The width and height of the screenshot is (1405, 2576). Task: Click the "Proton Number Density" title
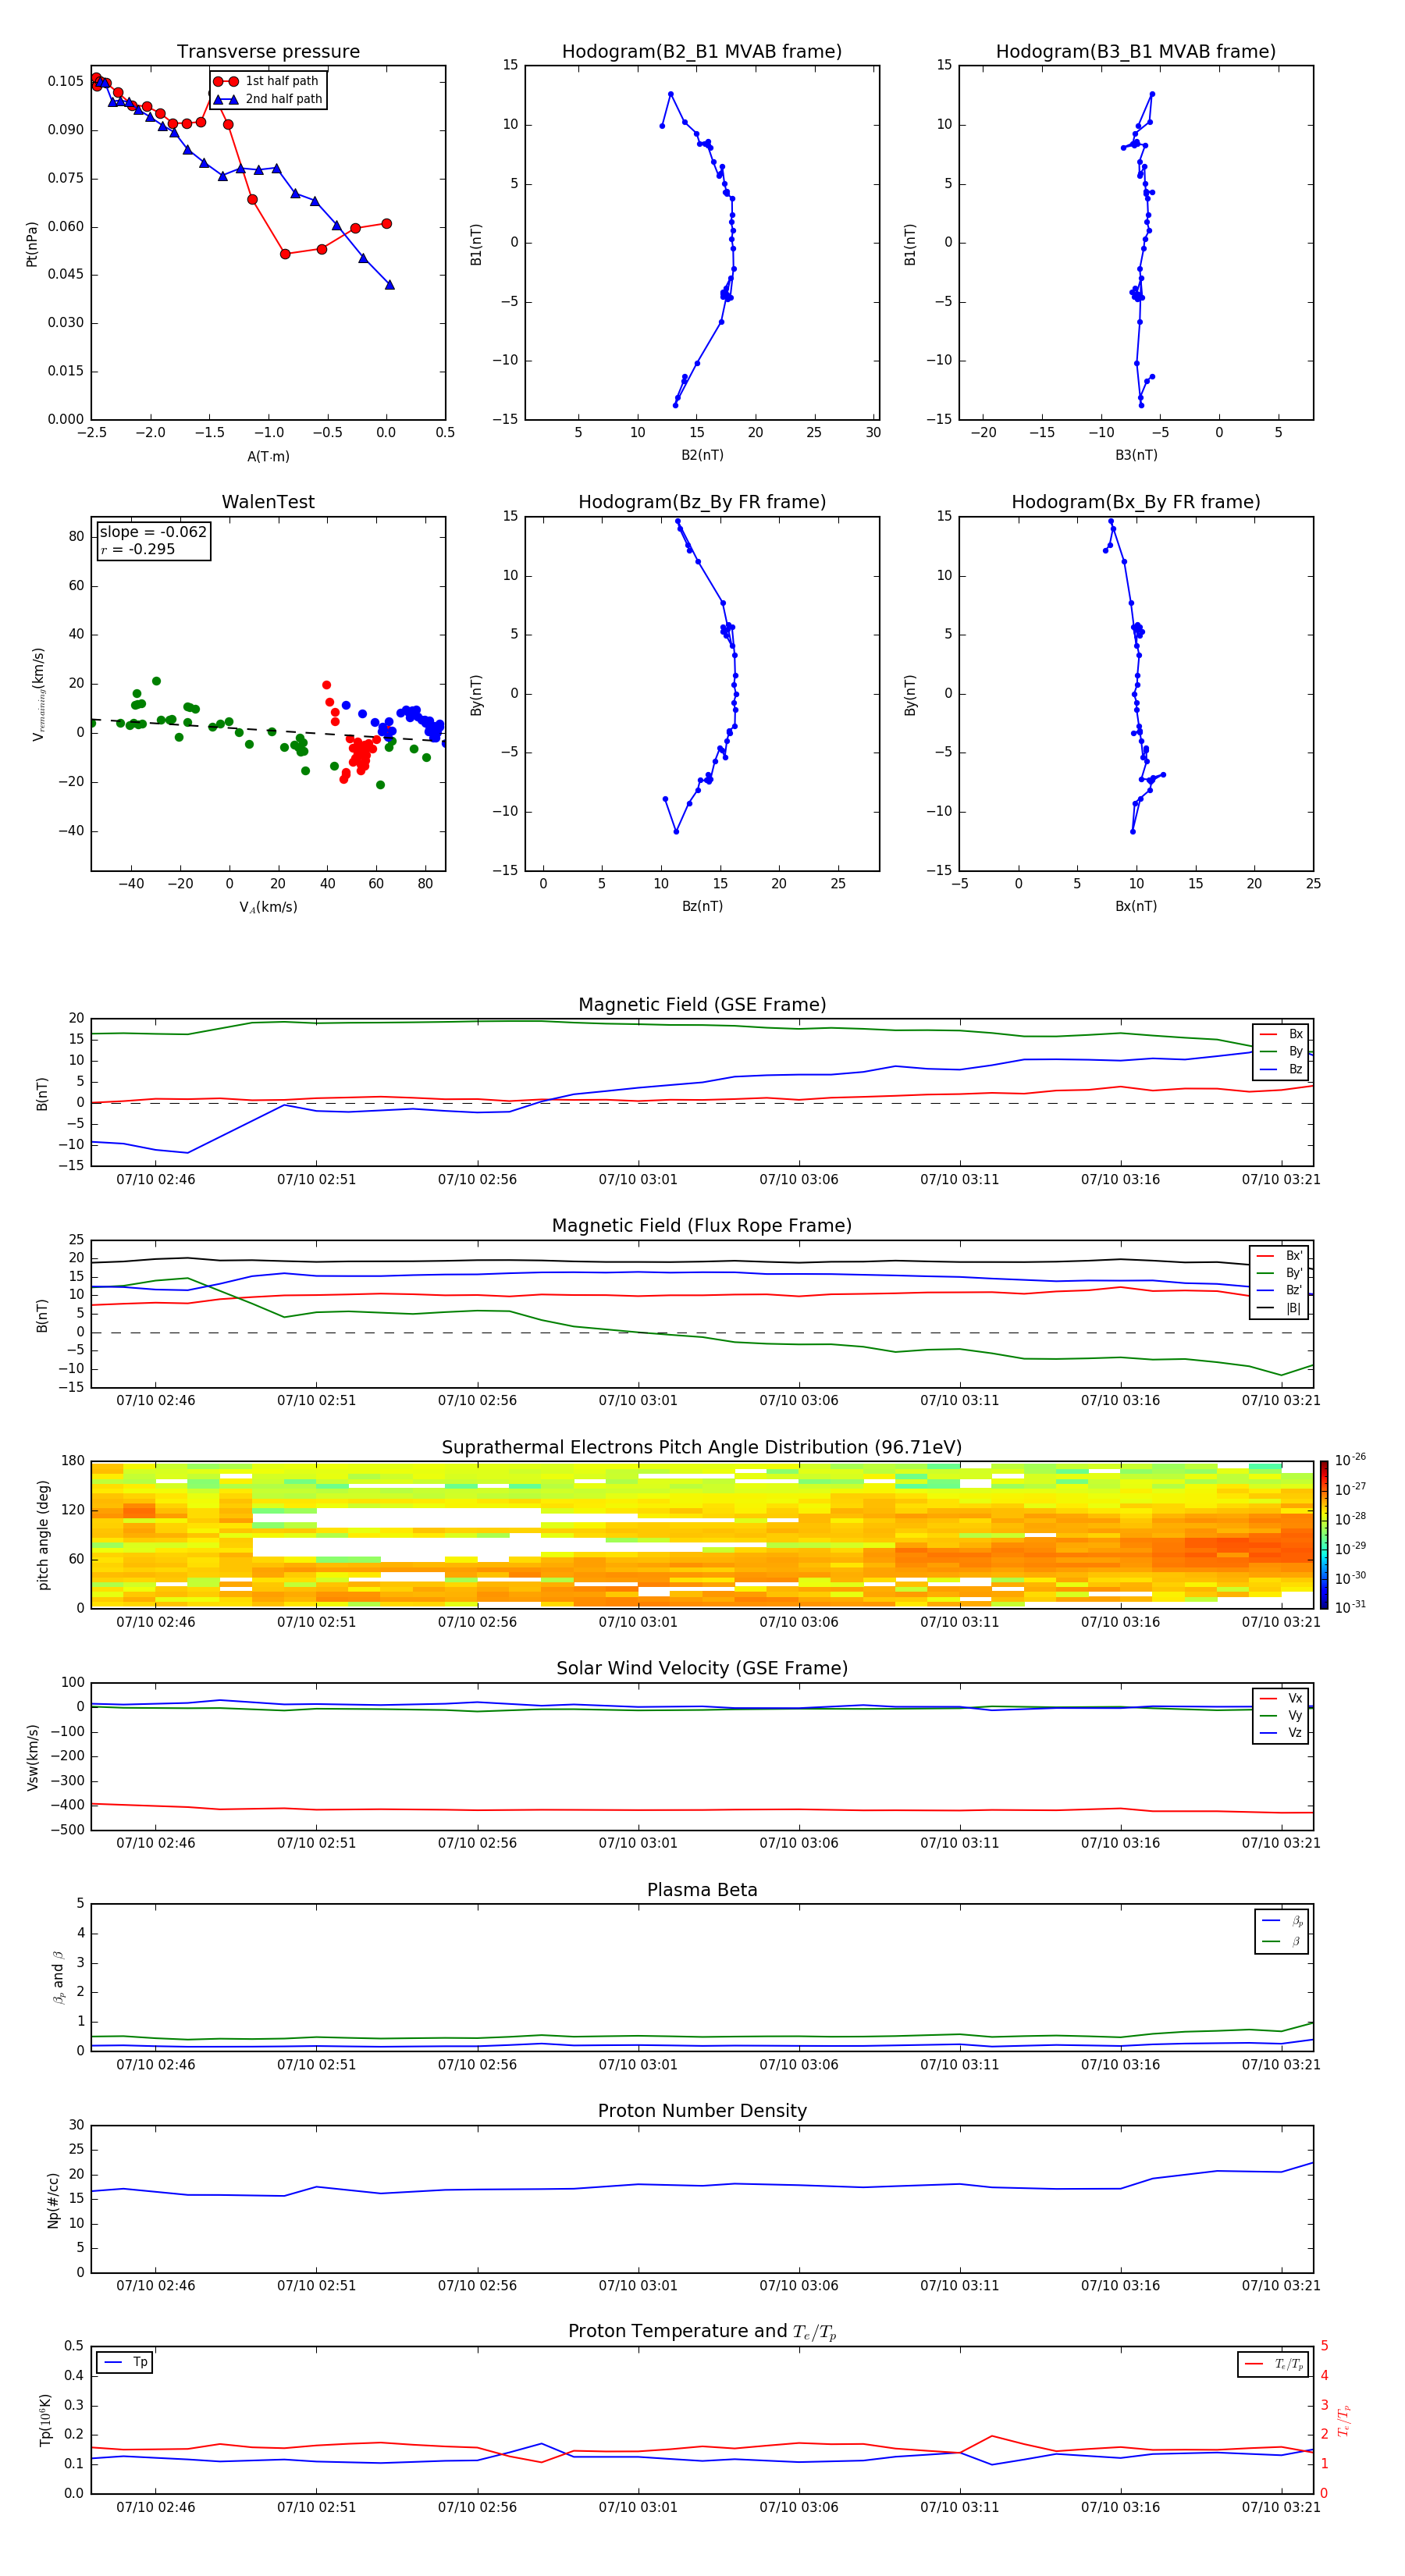[702, 2111]
